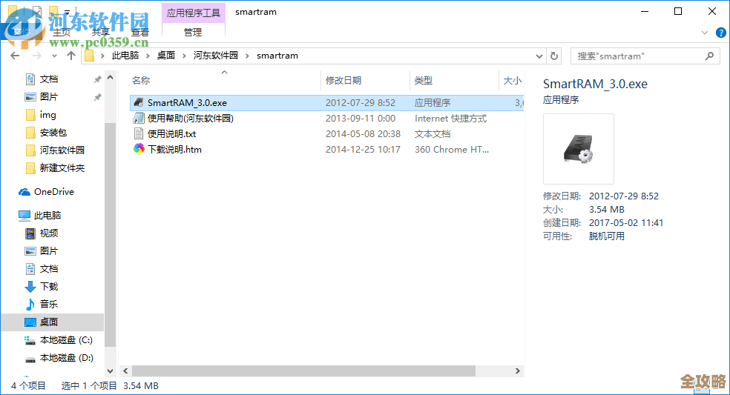Select the 使用说明.txt document icon

[x=139, y=133]
